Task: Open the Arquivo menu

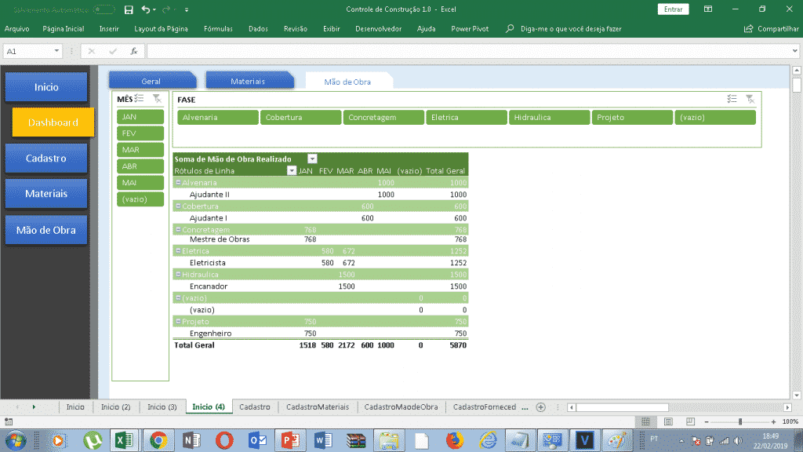Action: 17,29
